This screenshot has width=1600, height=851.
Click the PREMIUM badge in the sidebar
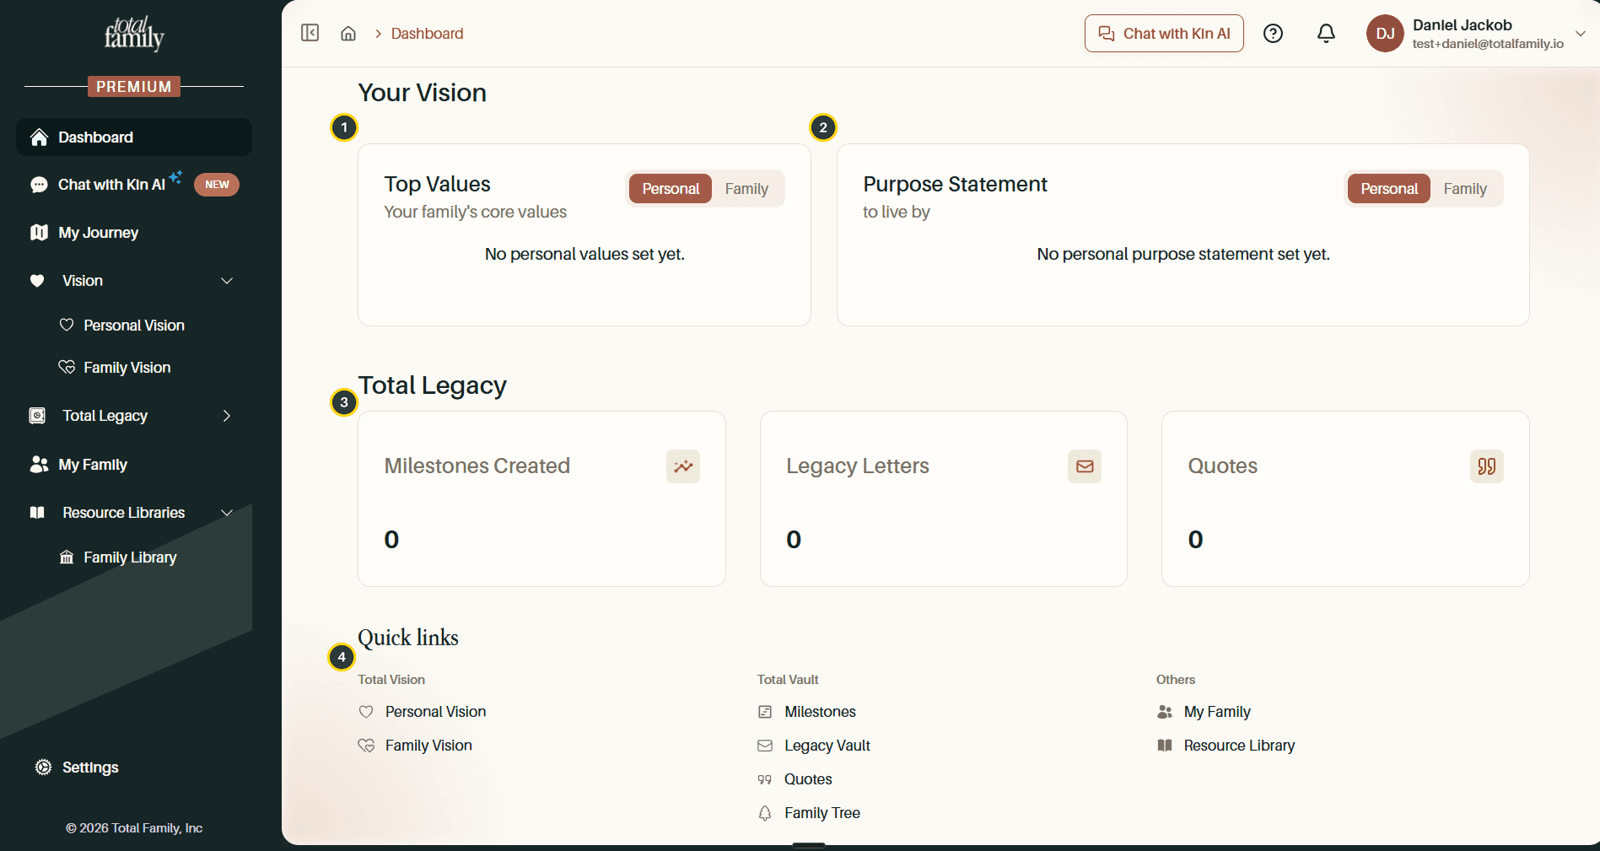pos(134,87)
